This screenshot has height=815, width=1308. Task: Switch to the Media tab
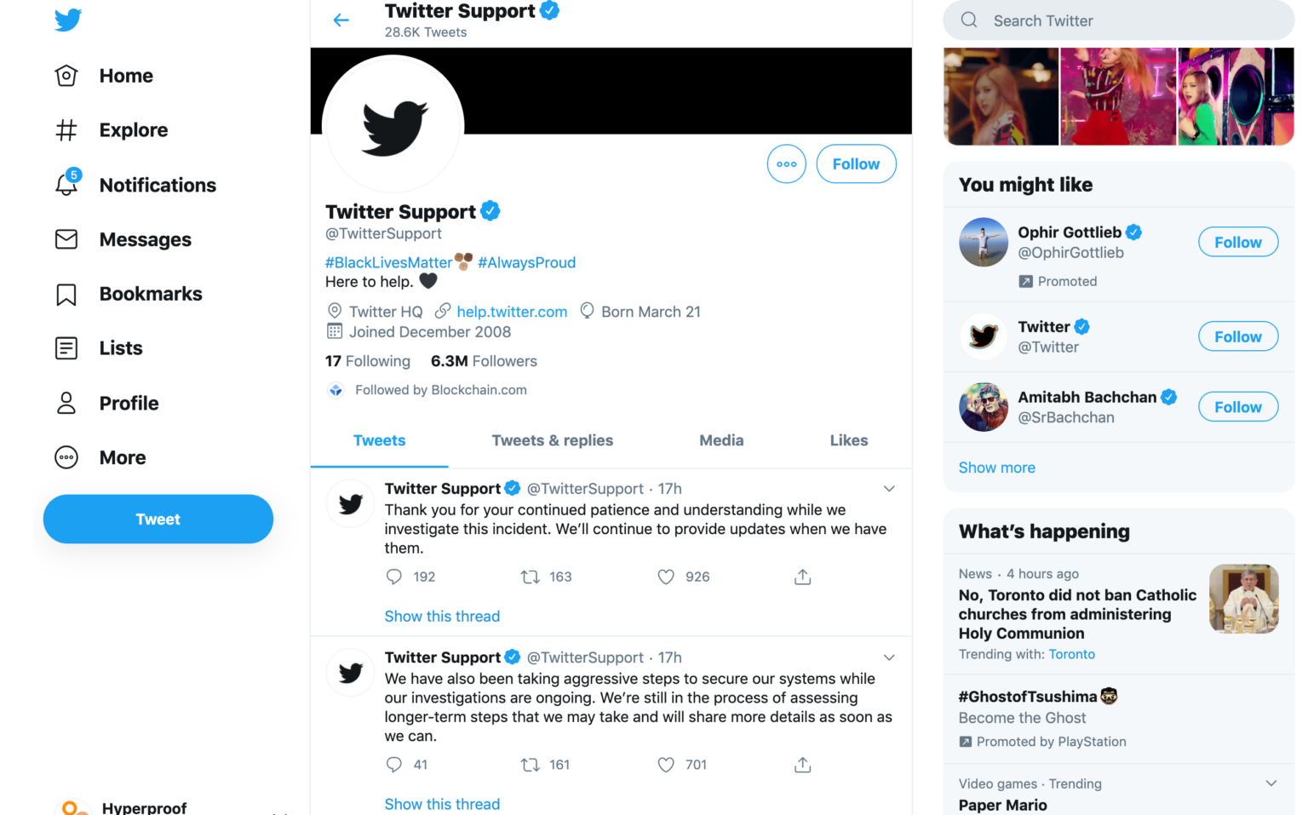point(720,440)
